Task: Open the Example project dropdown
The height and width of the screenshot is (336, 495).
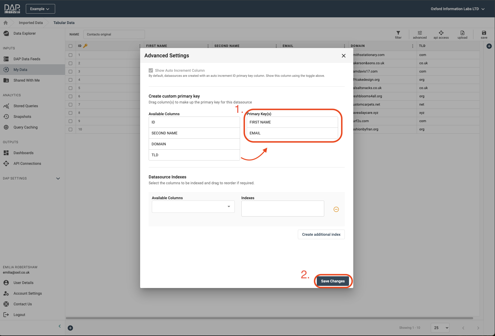Action: tap(40, 9)
